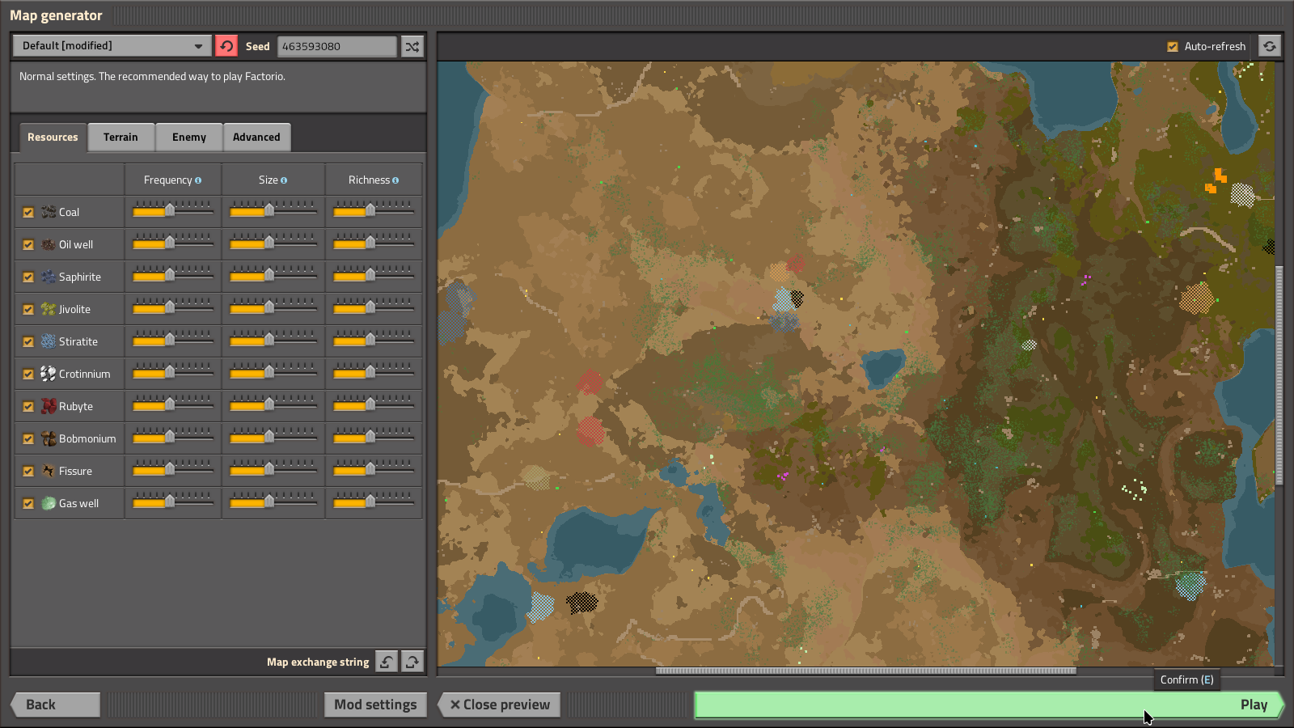Disable the Fissure resource checkbox

pos(28,471)
